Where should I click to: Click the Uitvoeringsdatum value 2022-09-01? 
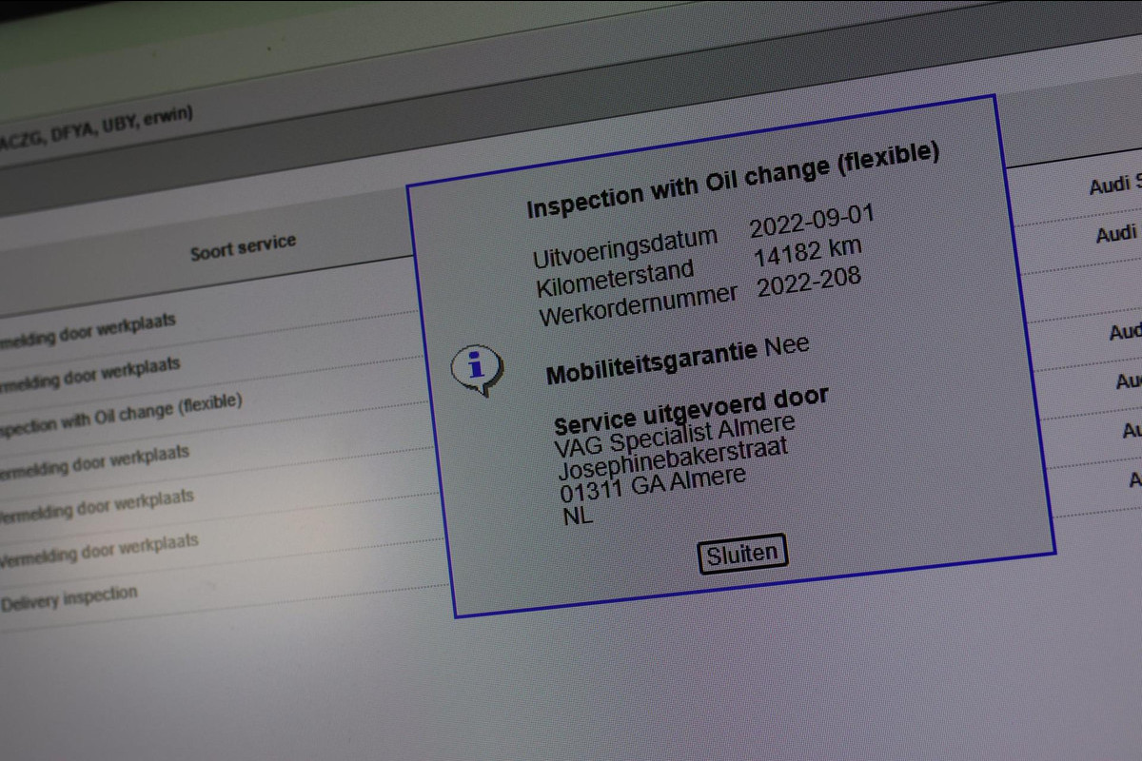coord(811,223)
